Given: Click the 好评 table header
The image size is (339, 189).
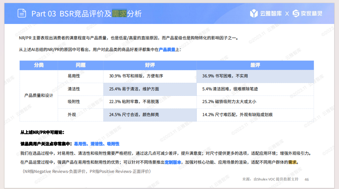Looking at the screenshot, I should click(150, 65).
